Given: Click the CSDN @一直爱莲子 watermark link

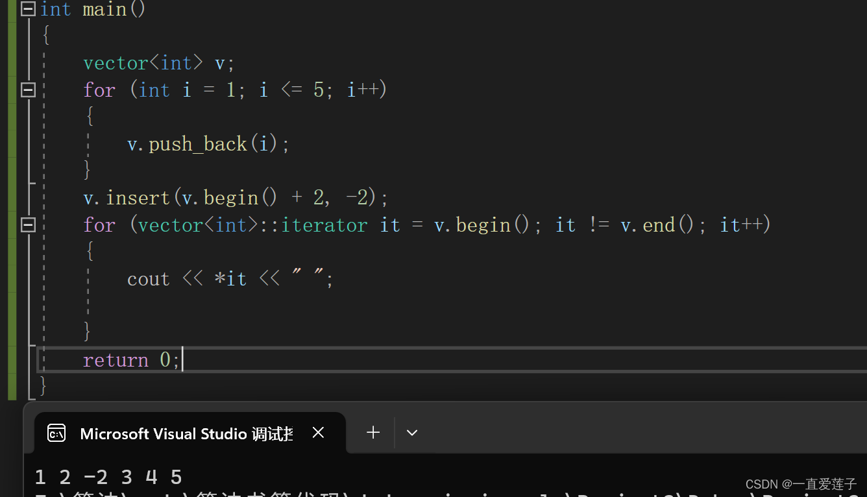Looking at the screenshot, I should [x=801, y=483].
